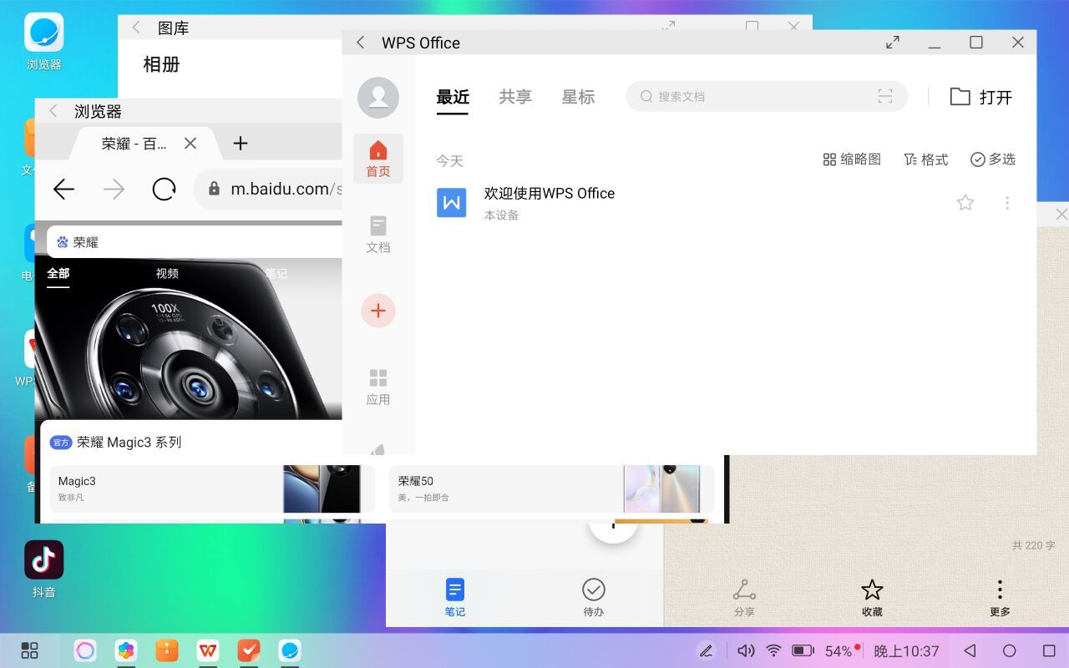This screenshot has height=668, width=1069.
Task: Click the stylus pen icon in system tray
Action: [707, 650]
